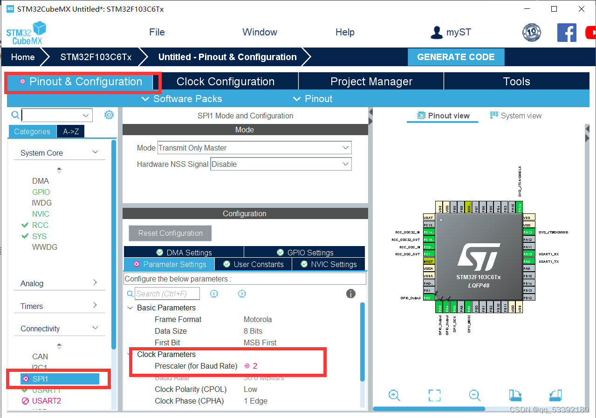Click the Reset Configuration button
Image resolution: width=596 pixels, height=418 pixels.
[x=170, y=233]
